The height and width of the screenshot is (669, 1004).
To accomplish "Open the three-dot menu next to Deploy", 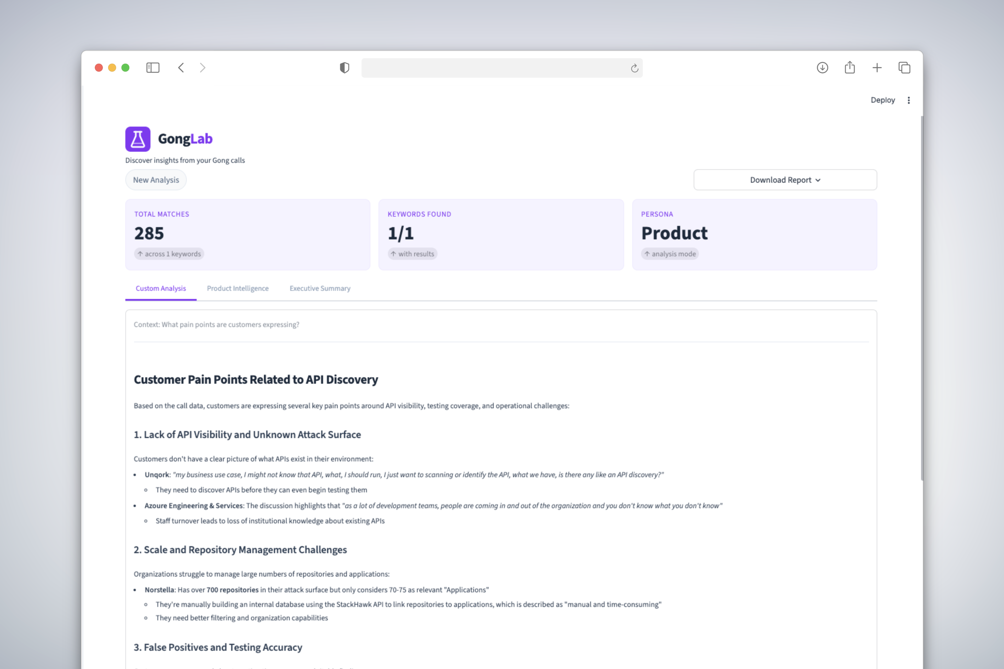I will pyautogui.click(x=909, y=100).
